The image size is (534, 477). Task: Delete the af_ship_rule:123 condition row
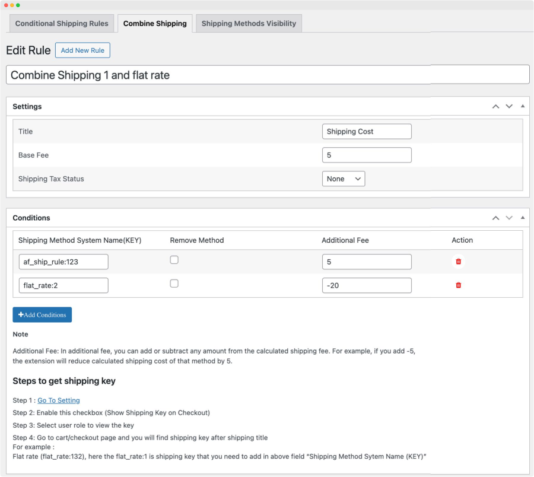(x=458, y=262)
